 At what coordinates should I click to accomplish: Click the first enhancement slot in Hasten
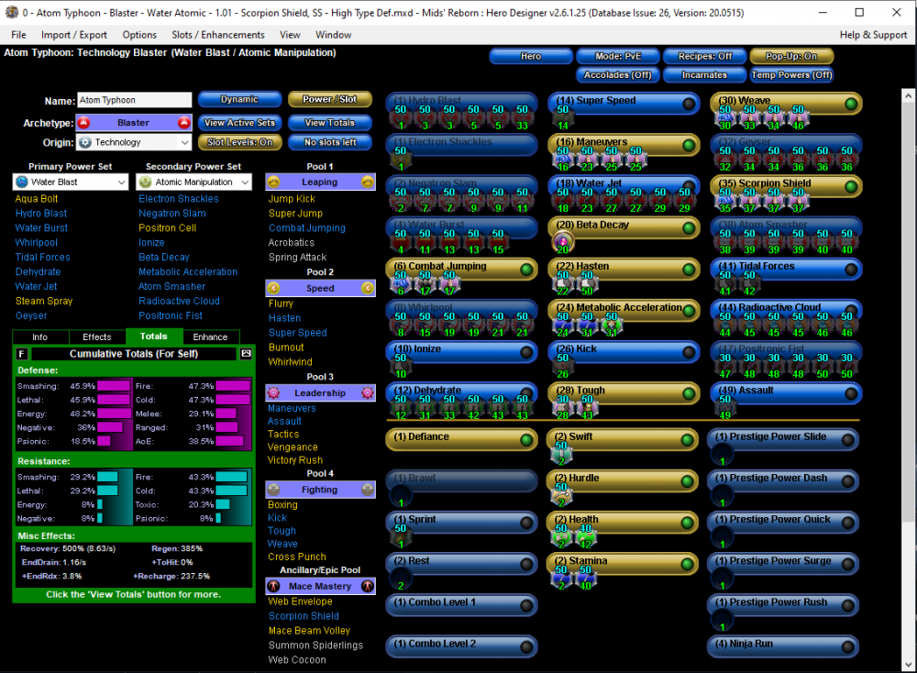[x=561, y=282]
